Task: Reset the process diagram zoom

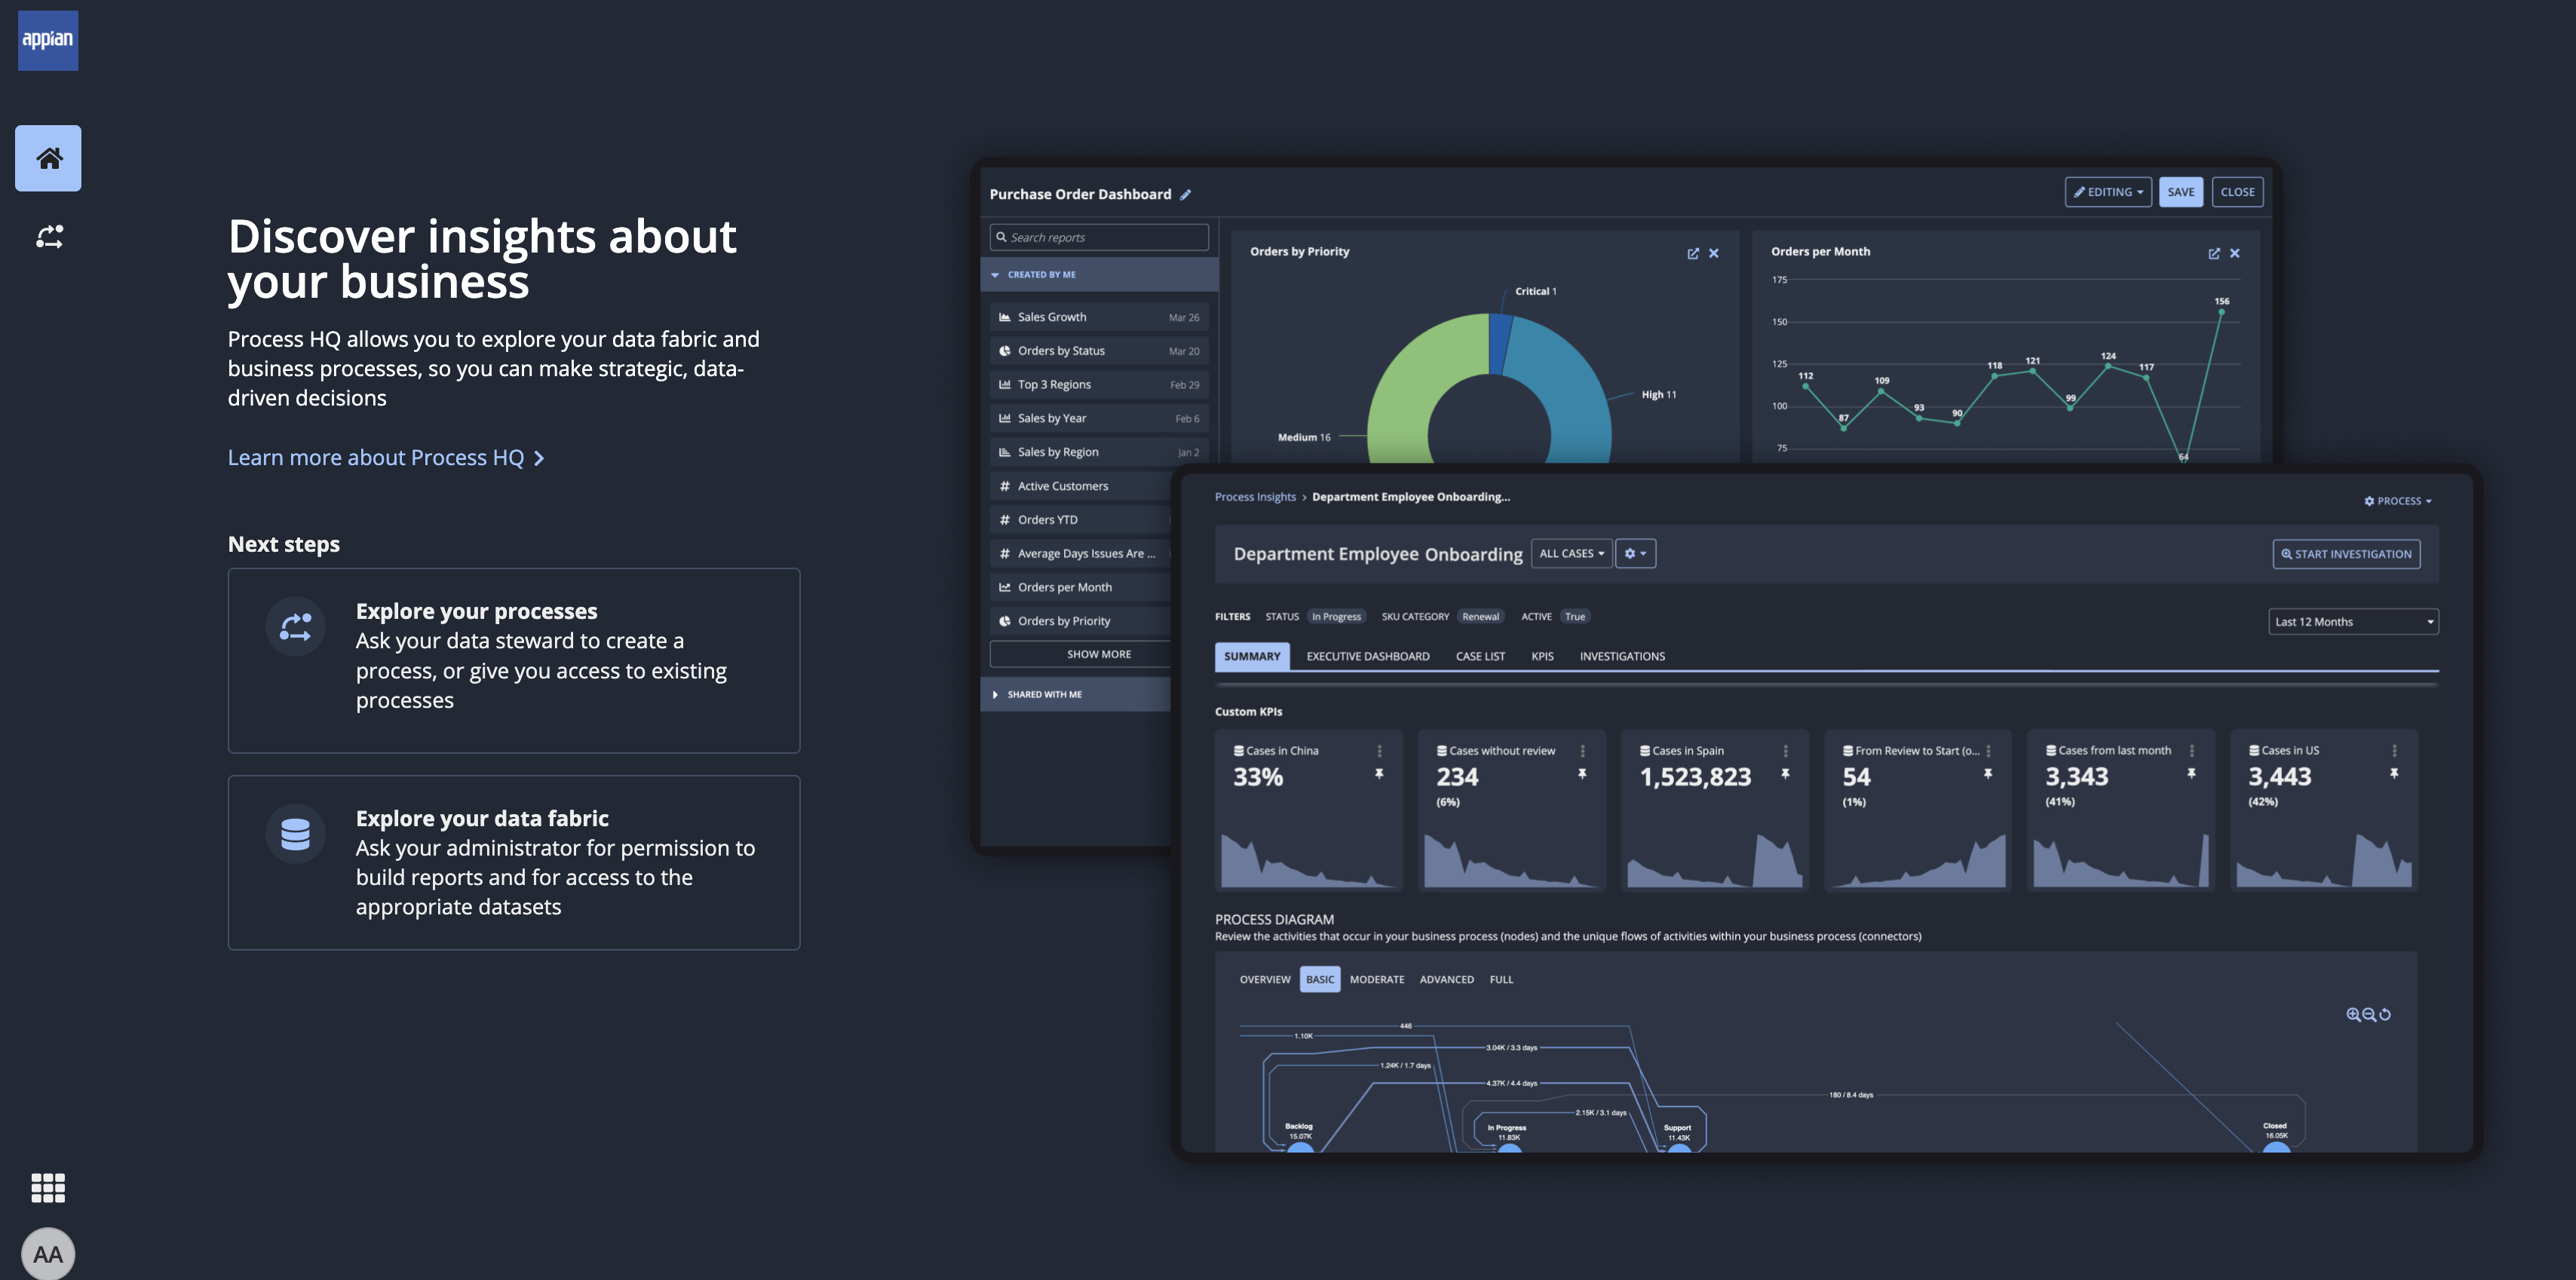Action: click(x=2385, y=1014)
